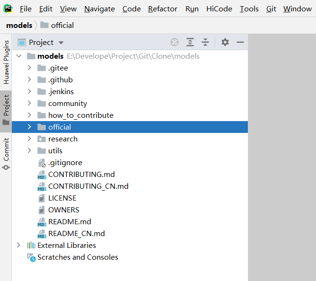Click the Collapse All toolbar icon

(205, 42)
